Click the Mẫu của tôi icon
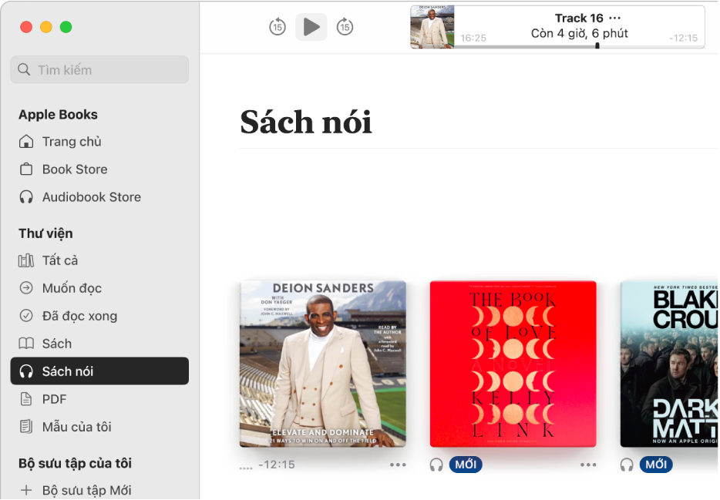The width and height of the screenshot is (720, 500). point(26,427)
